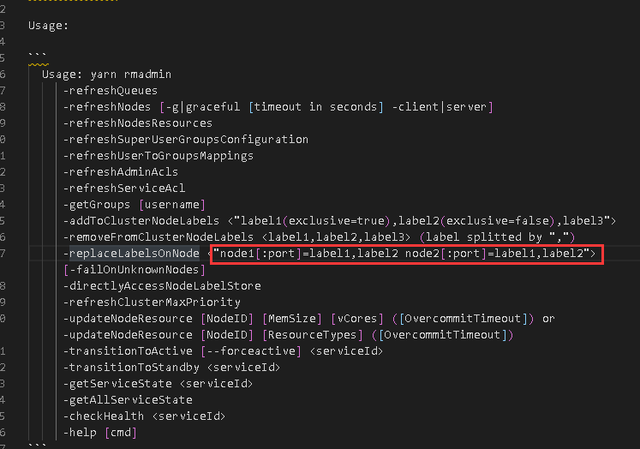Viewport: 640px width, 449px height.
Task: Click the [-failOnUnknownNodes] text
Action: [135, 270]
